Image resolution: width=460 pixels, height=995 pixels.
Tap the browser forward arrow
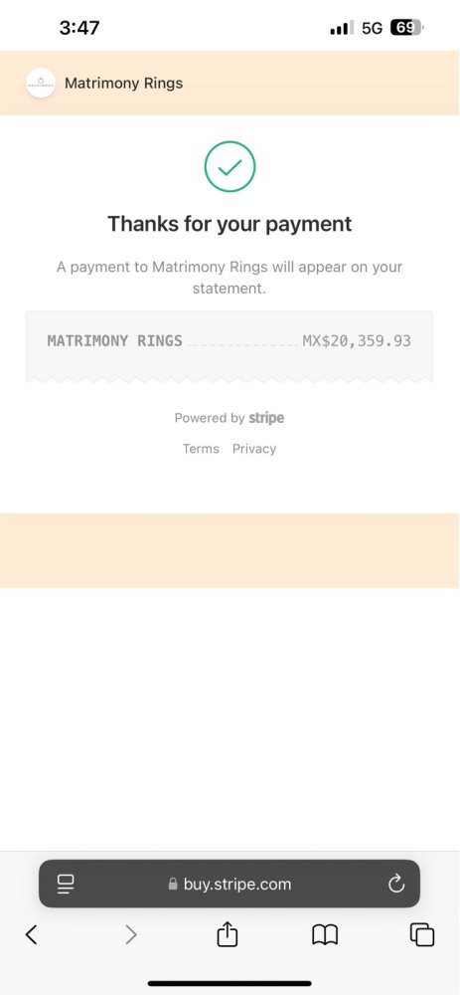point(130,934)
